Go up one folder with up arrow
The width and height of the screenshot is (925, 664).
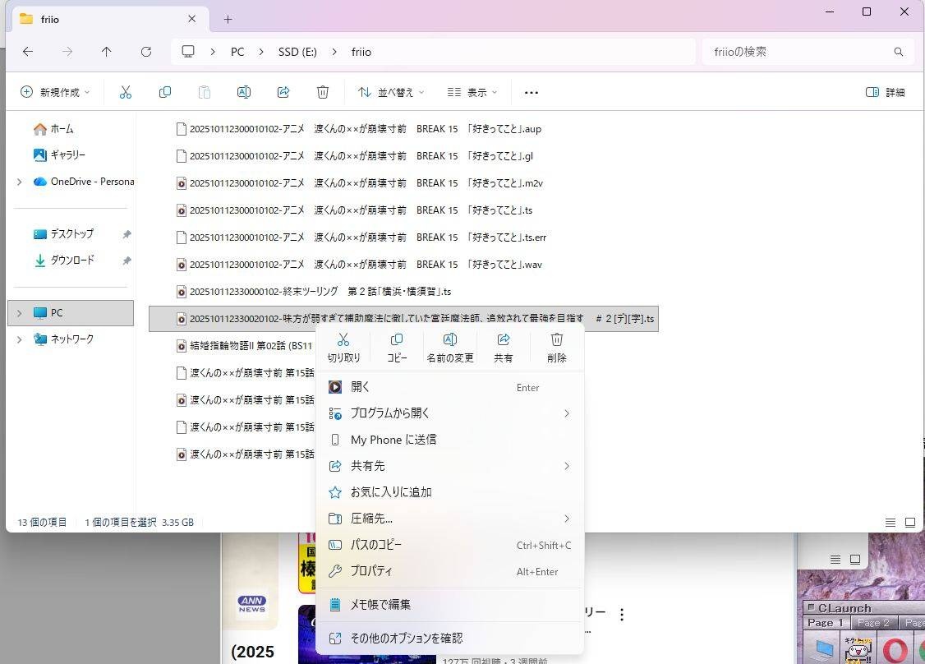click(x=107, y=52)
